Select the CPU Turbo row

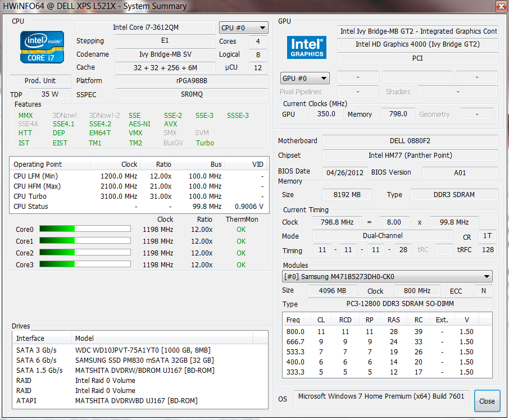139,196
